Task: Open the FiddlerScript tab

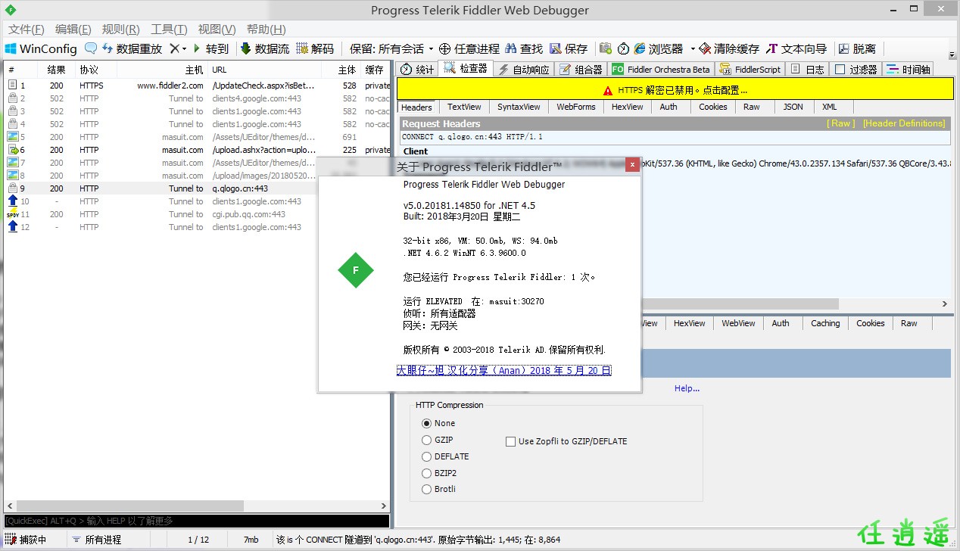Action: 750,69
